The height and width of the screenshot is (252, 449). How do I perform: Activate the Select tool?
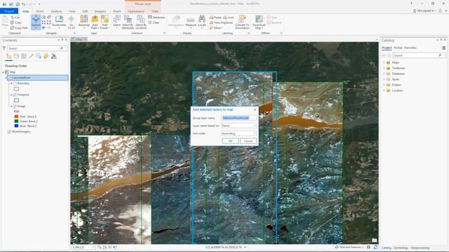point(116,22)
